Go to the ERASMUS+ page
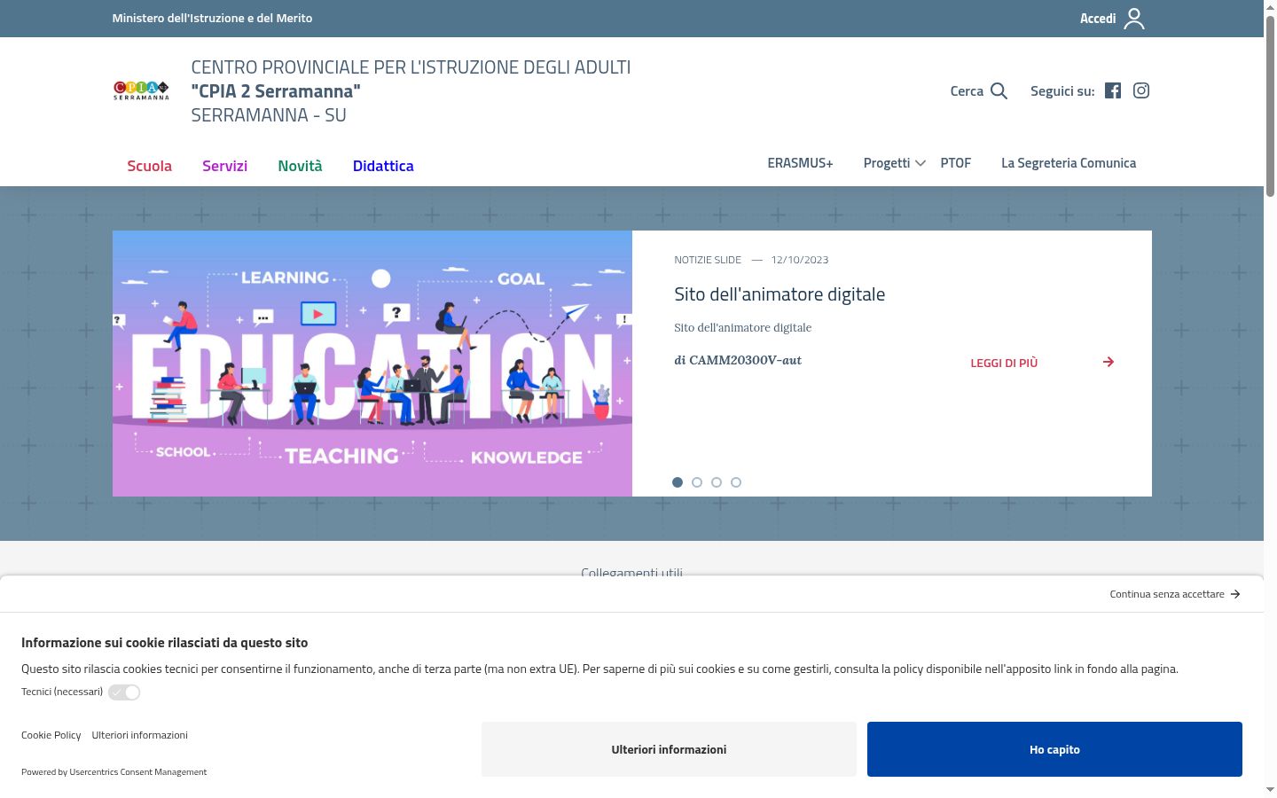The height and width of the screenshot is (798, 1277). coord(800,163)
